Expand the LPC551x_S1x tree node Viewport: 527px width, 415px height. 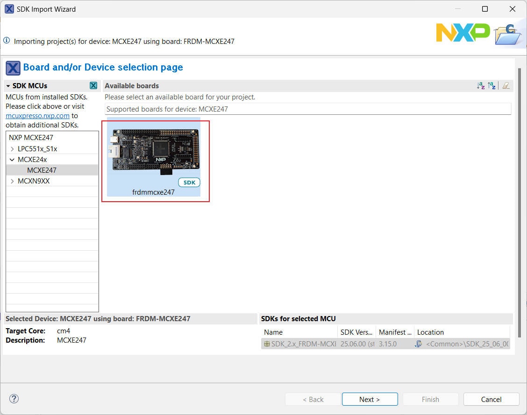(12, 149)
